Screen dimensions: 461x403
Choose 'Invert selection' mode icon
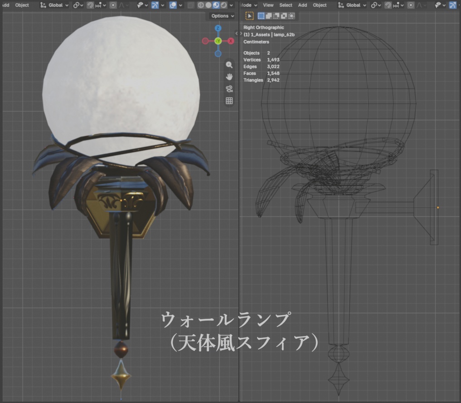pos(284,16)
